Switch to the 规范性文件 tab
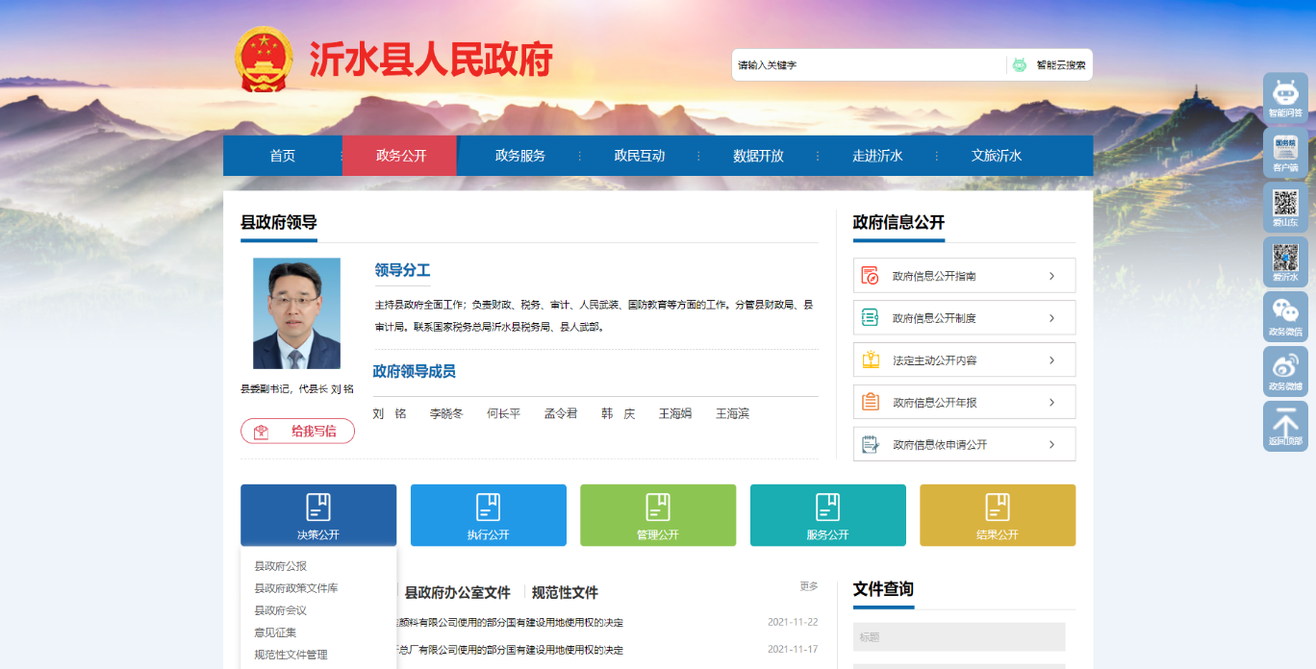The image size is (1316, 669). (565, 593)
